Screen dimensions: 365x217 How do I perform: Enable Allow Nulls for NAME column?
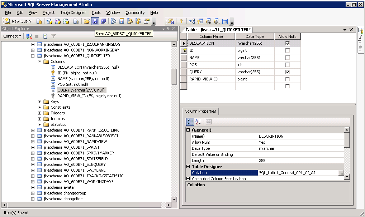(x=287, y=58)
